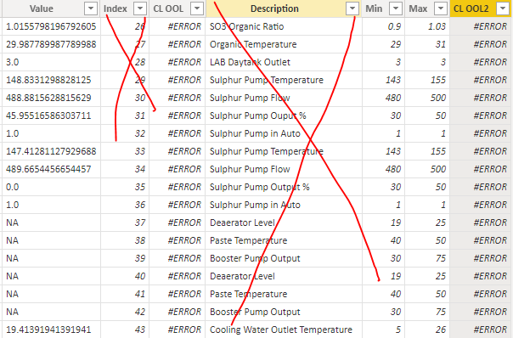
Task: Click Min value 143 in row 29
Action: (x=393, y=80)
